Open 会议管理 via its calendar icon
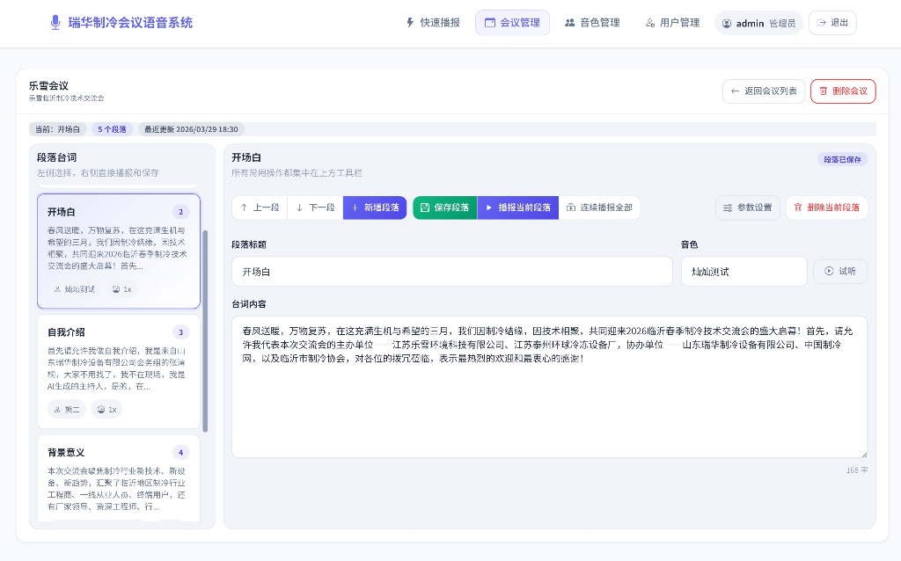The height and width of the screenshot is (561, 901). pos(491,23)
